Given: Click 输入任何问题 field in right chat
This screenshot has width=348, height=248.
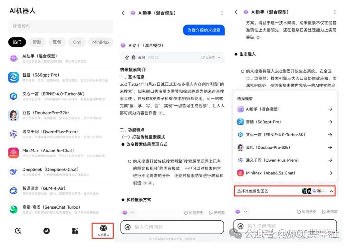Looking at the screenshot, I should pyautogui.click(x=285, y=226).
